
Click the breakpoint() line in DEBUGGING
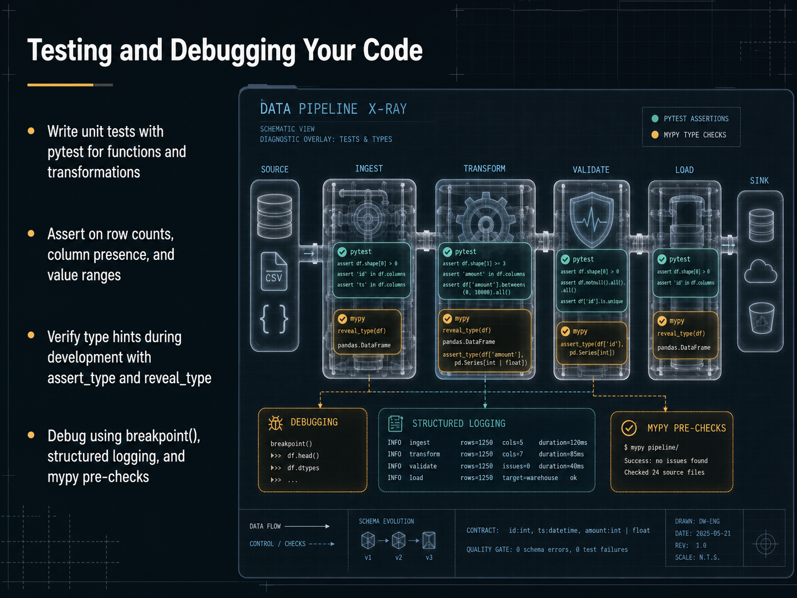[x=291, y=444]
